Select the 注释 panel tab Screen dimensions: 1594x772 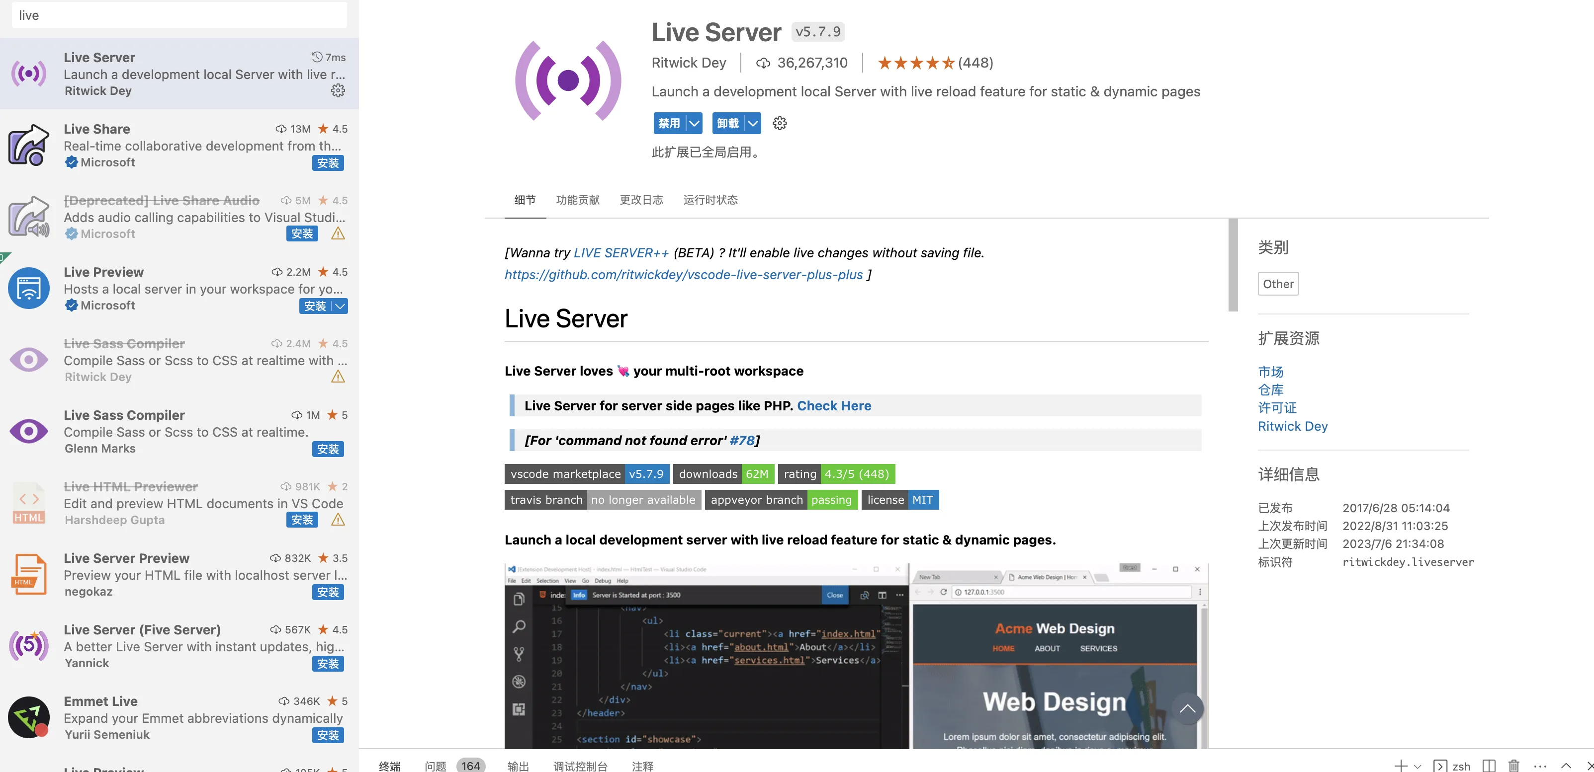point(642,766)
